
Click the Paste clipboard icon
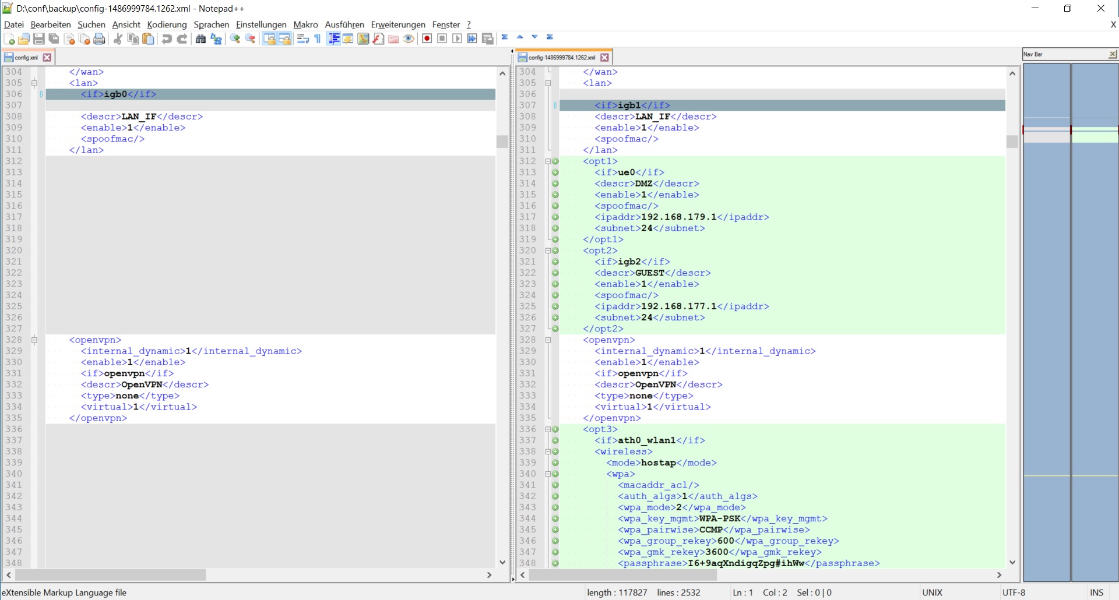(x=149, y=39)
